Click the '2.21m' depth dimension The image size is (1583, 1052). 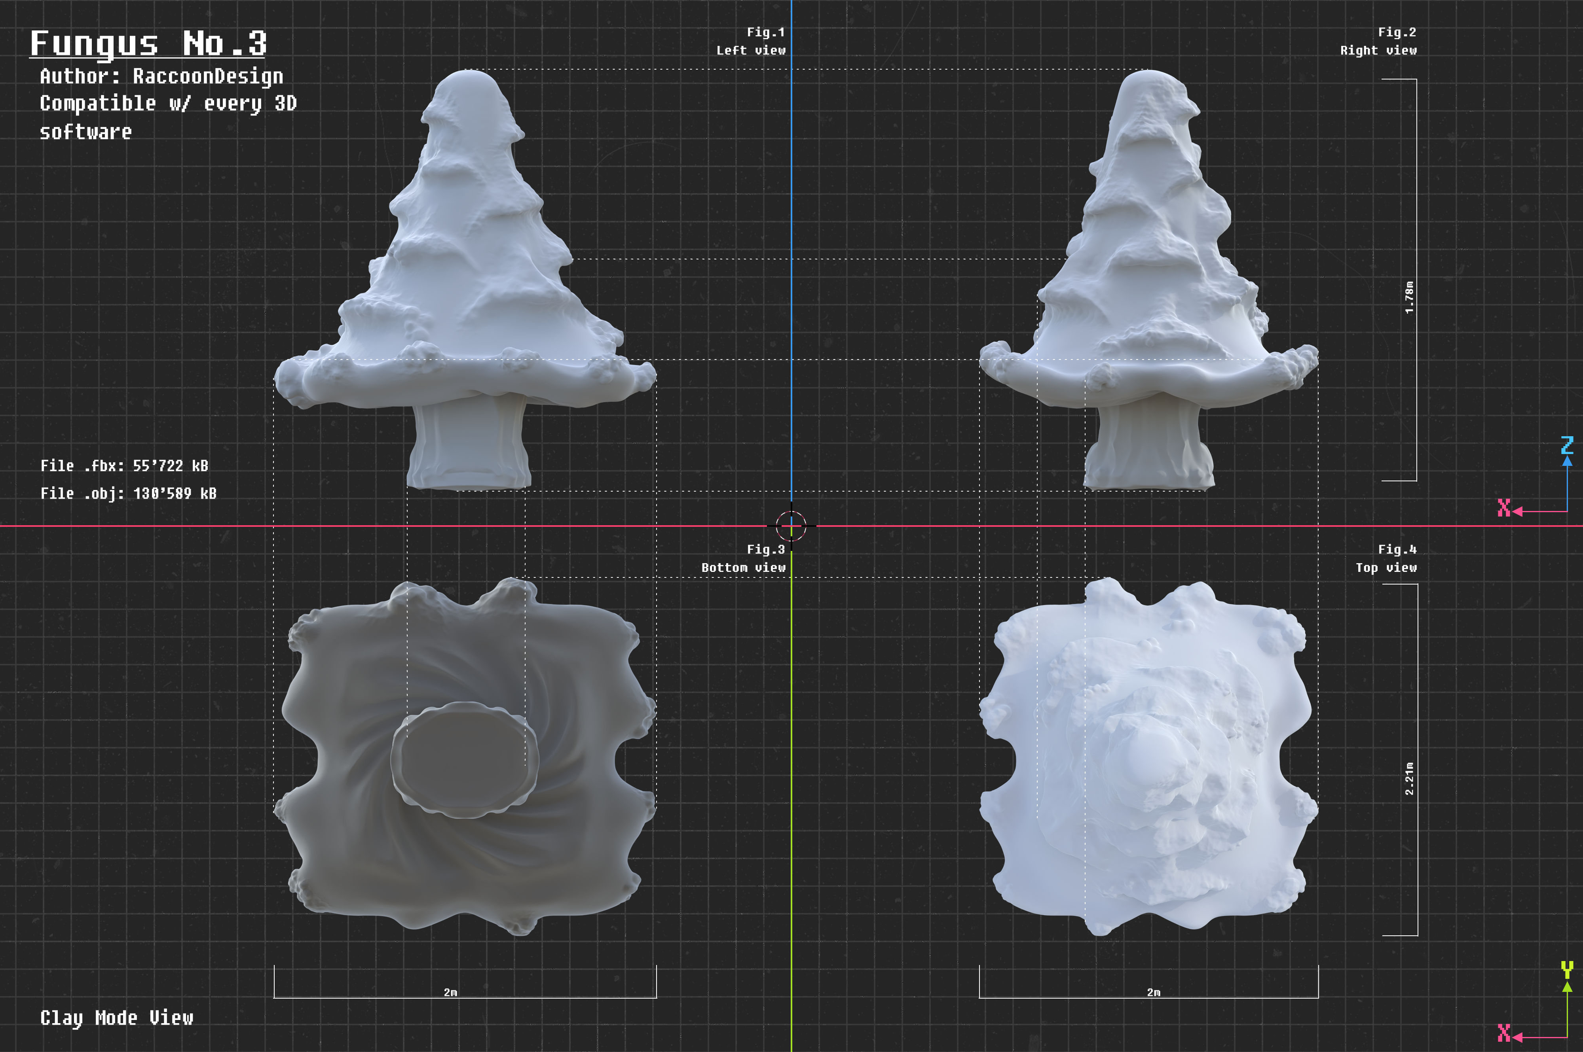(1409, 779)
